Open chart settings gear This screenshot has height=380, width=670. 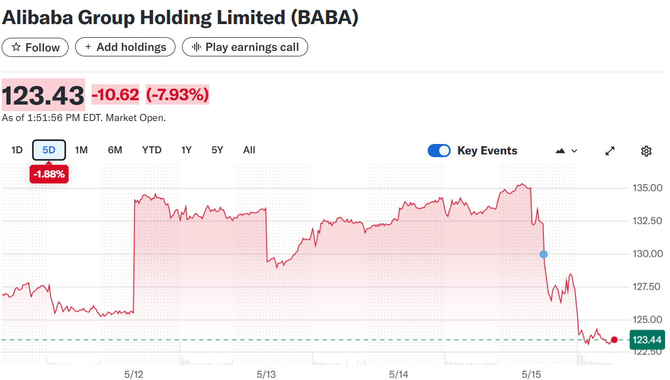coord(646,151)
